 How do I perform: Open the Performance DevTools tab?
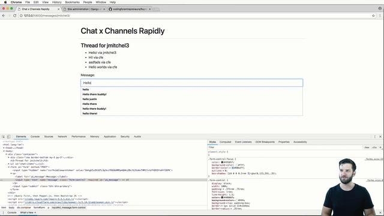point(79,137)
